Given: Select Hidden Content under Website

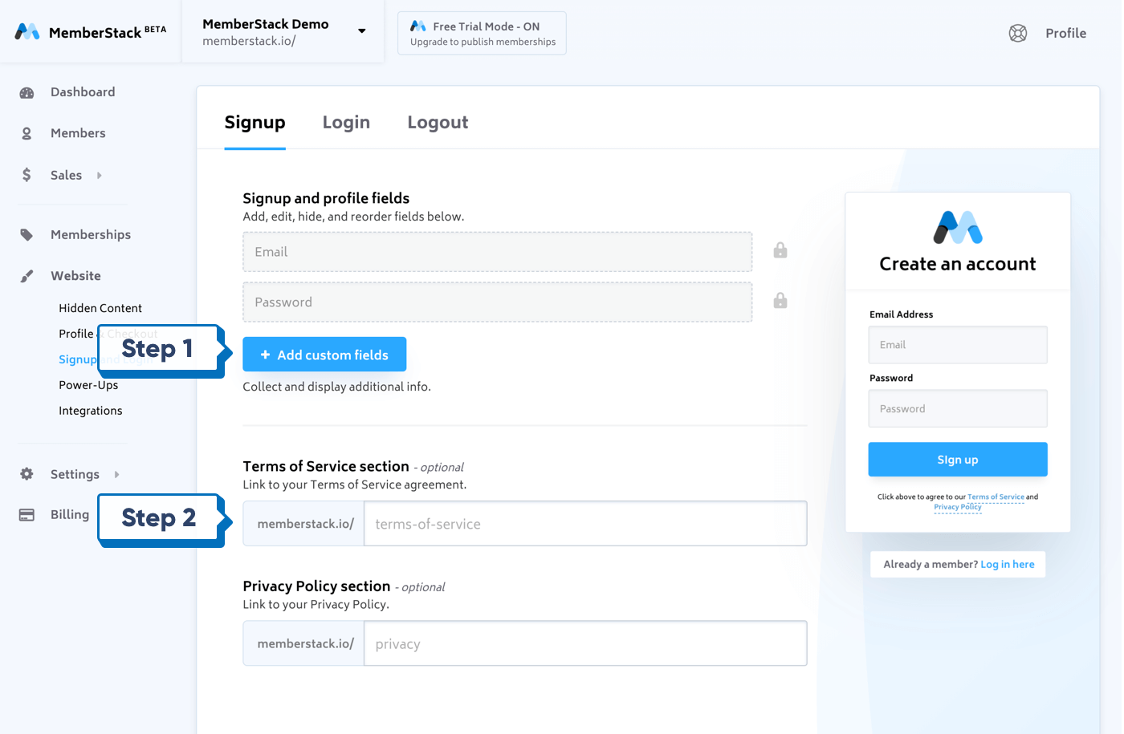Looking at the screenshot, I should (x=100, y=308).
